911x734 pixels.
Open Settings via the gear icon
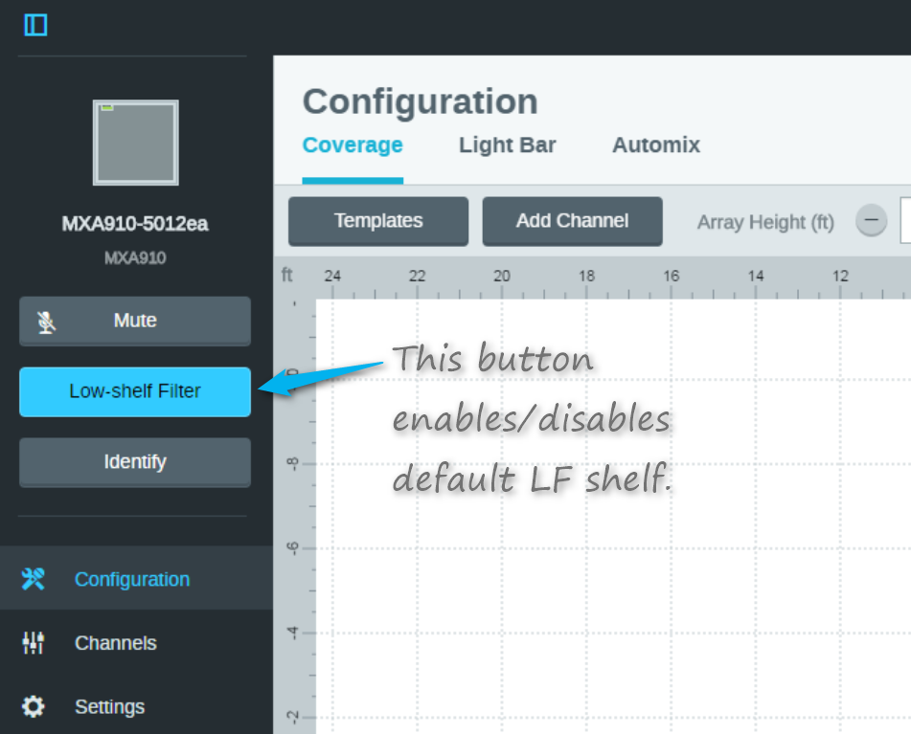(34, 707)
